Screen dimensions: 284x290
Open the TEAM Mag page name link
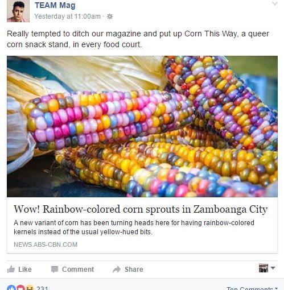pyautogui.click(x=55, y=5)
